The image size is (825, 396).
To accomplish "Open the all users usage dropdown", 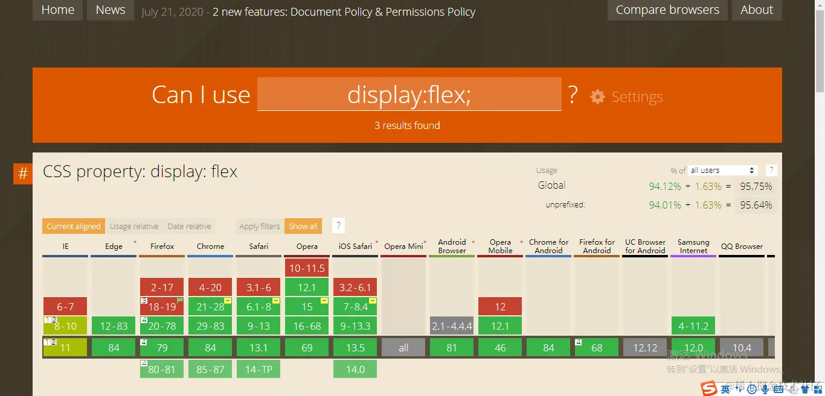I will (x=723, y=171).
